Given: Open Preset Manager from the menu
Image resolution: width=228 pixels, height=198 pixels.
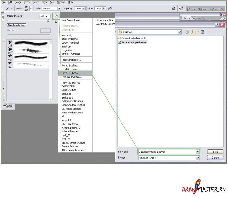Looking at the screenshot, I should point(71,60).
